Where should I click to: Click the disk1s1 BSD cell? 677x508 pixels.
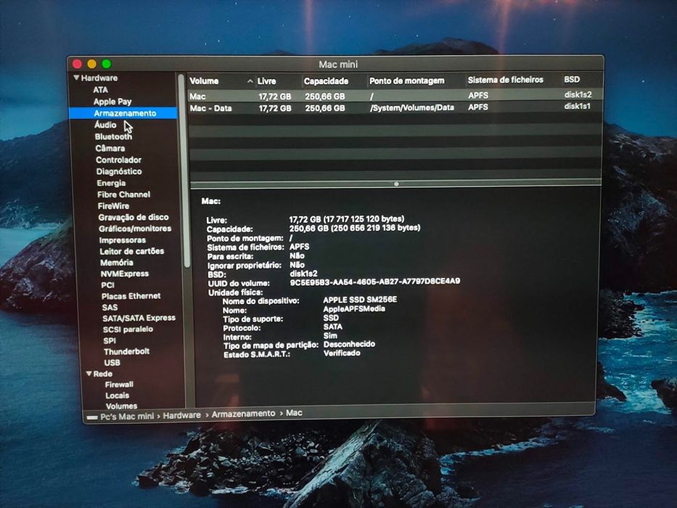click(578, 106)
